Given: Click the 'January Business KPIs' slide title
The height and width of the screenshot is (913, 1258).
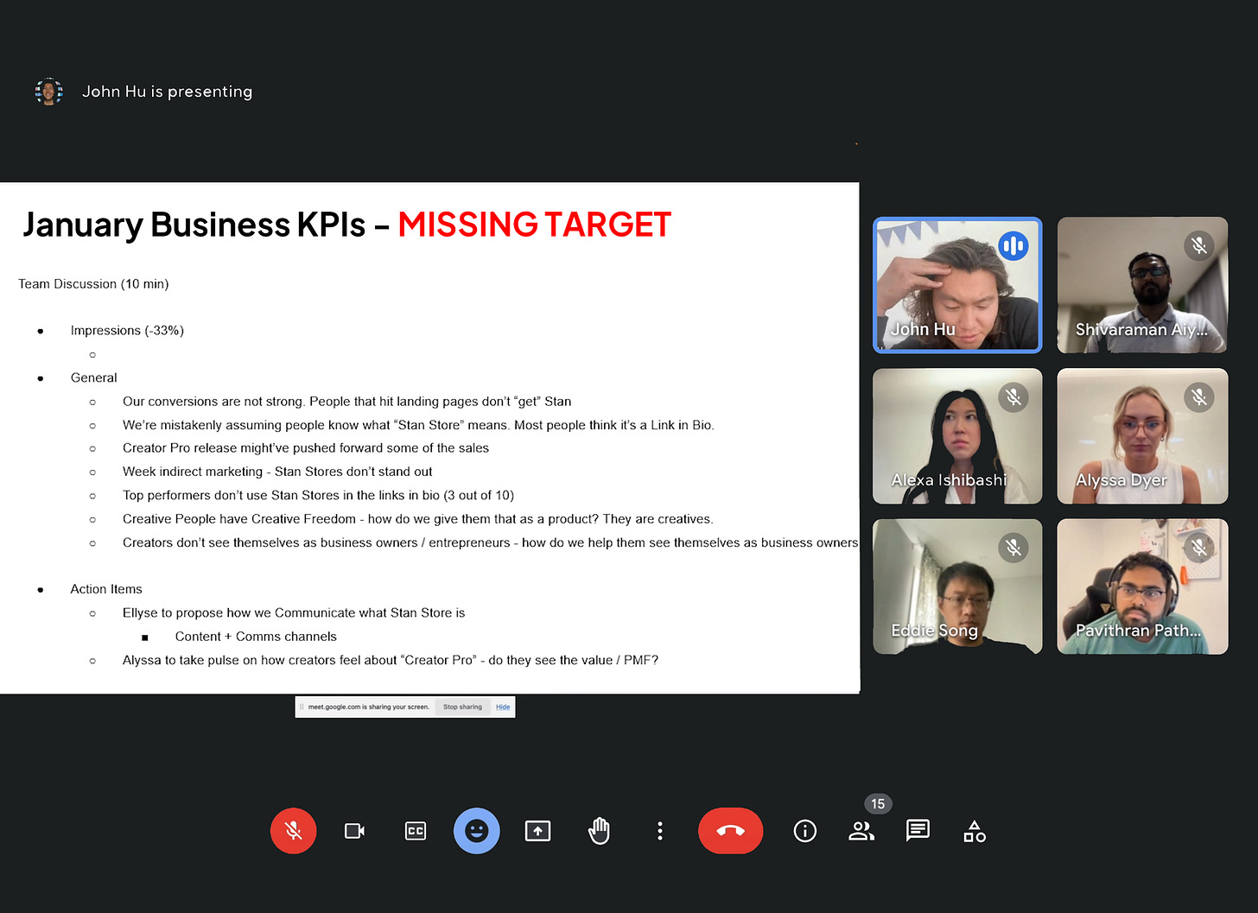Looking at the screenshot, I should coord(194,225).
